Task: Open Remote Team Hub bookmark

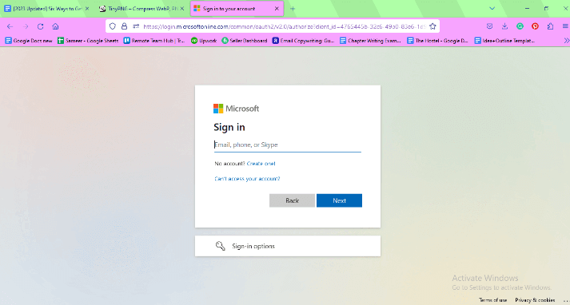Action: pos(154,41)
